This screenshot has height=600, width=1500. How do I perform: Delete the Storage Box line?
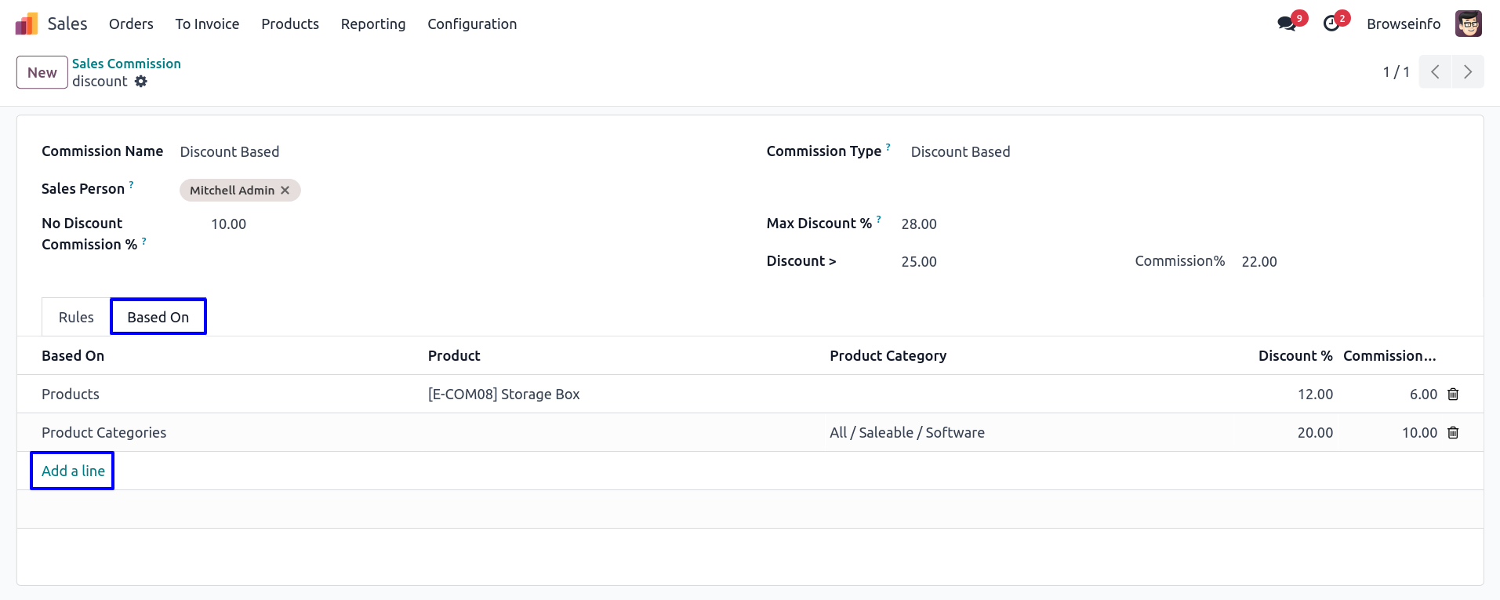1453,395
